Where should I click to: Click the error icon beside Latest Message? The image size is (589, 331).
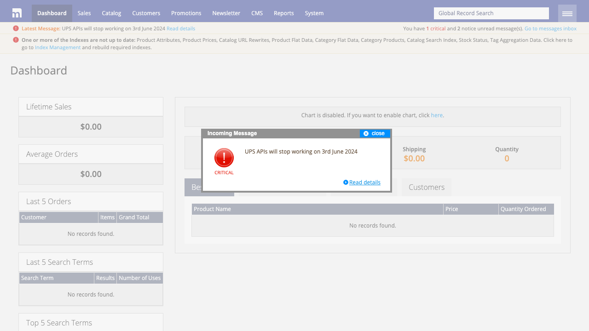[16, 28]
